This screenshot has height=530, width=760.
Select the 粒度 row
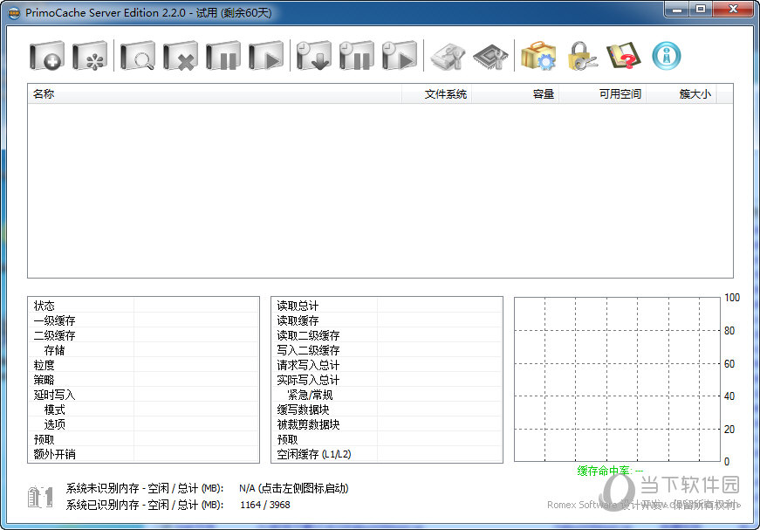click(x=143, y=365)
